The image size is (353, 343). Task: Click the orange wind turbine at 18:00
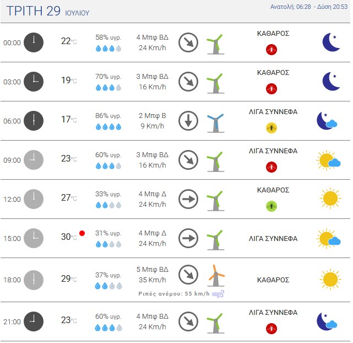pos(216,275)
